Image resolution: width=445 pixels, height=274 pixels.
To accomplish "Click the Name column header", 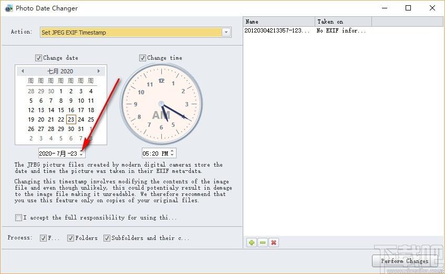I will click(x=279, y=21).
